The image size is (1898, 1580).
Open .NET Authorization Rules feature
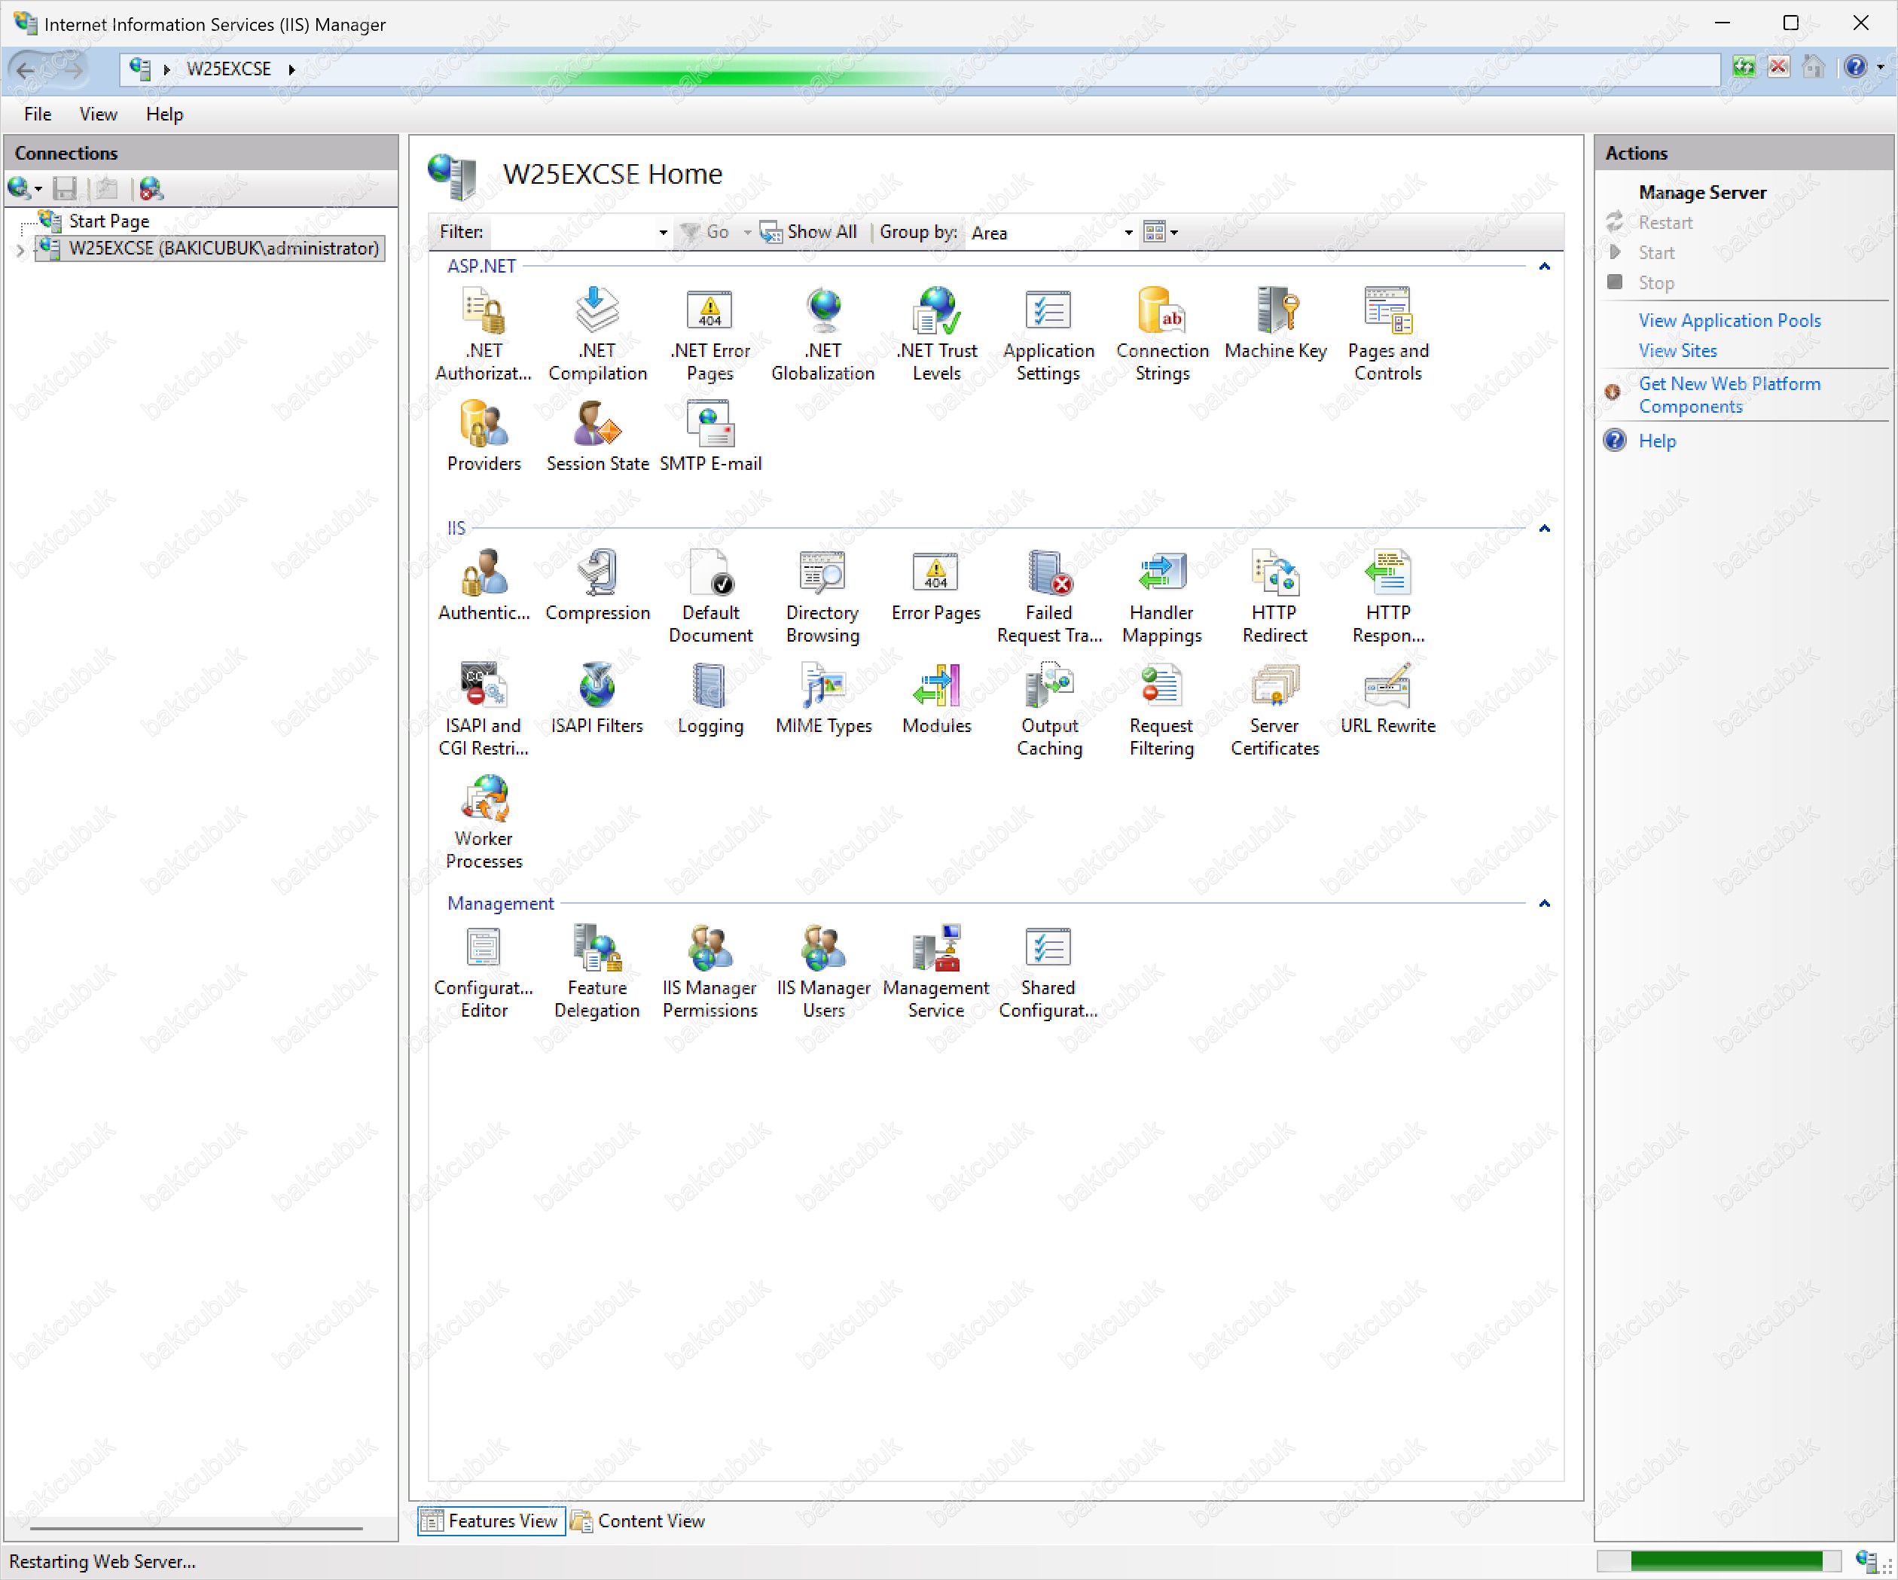click(484, 334)
